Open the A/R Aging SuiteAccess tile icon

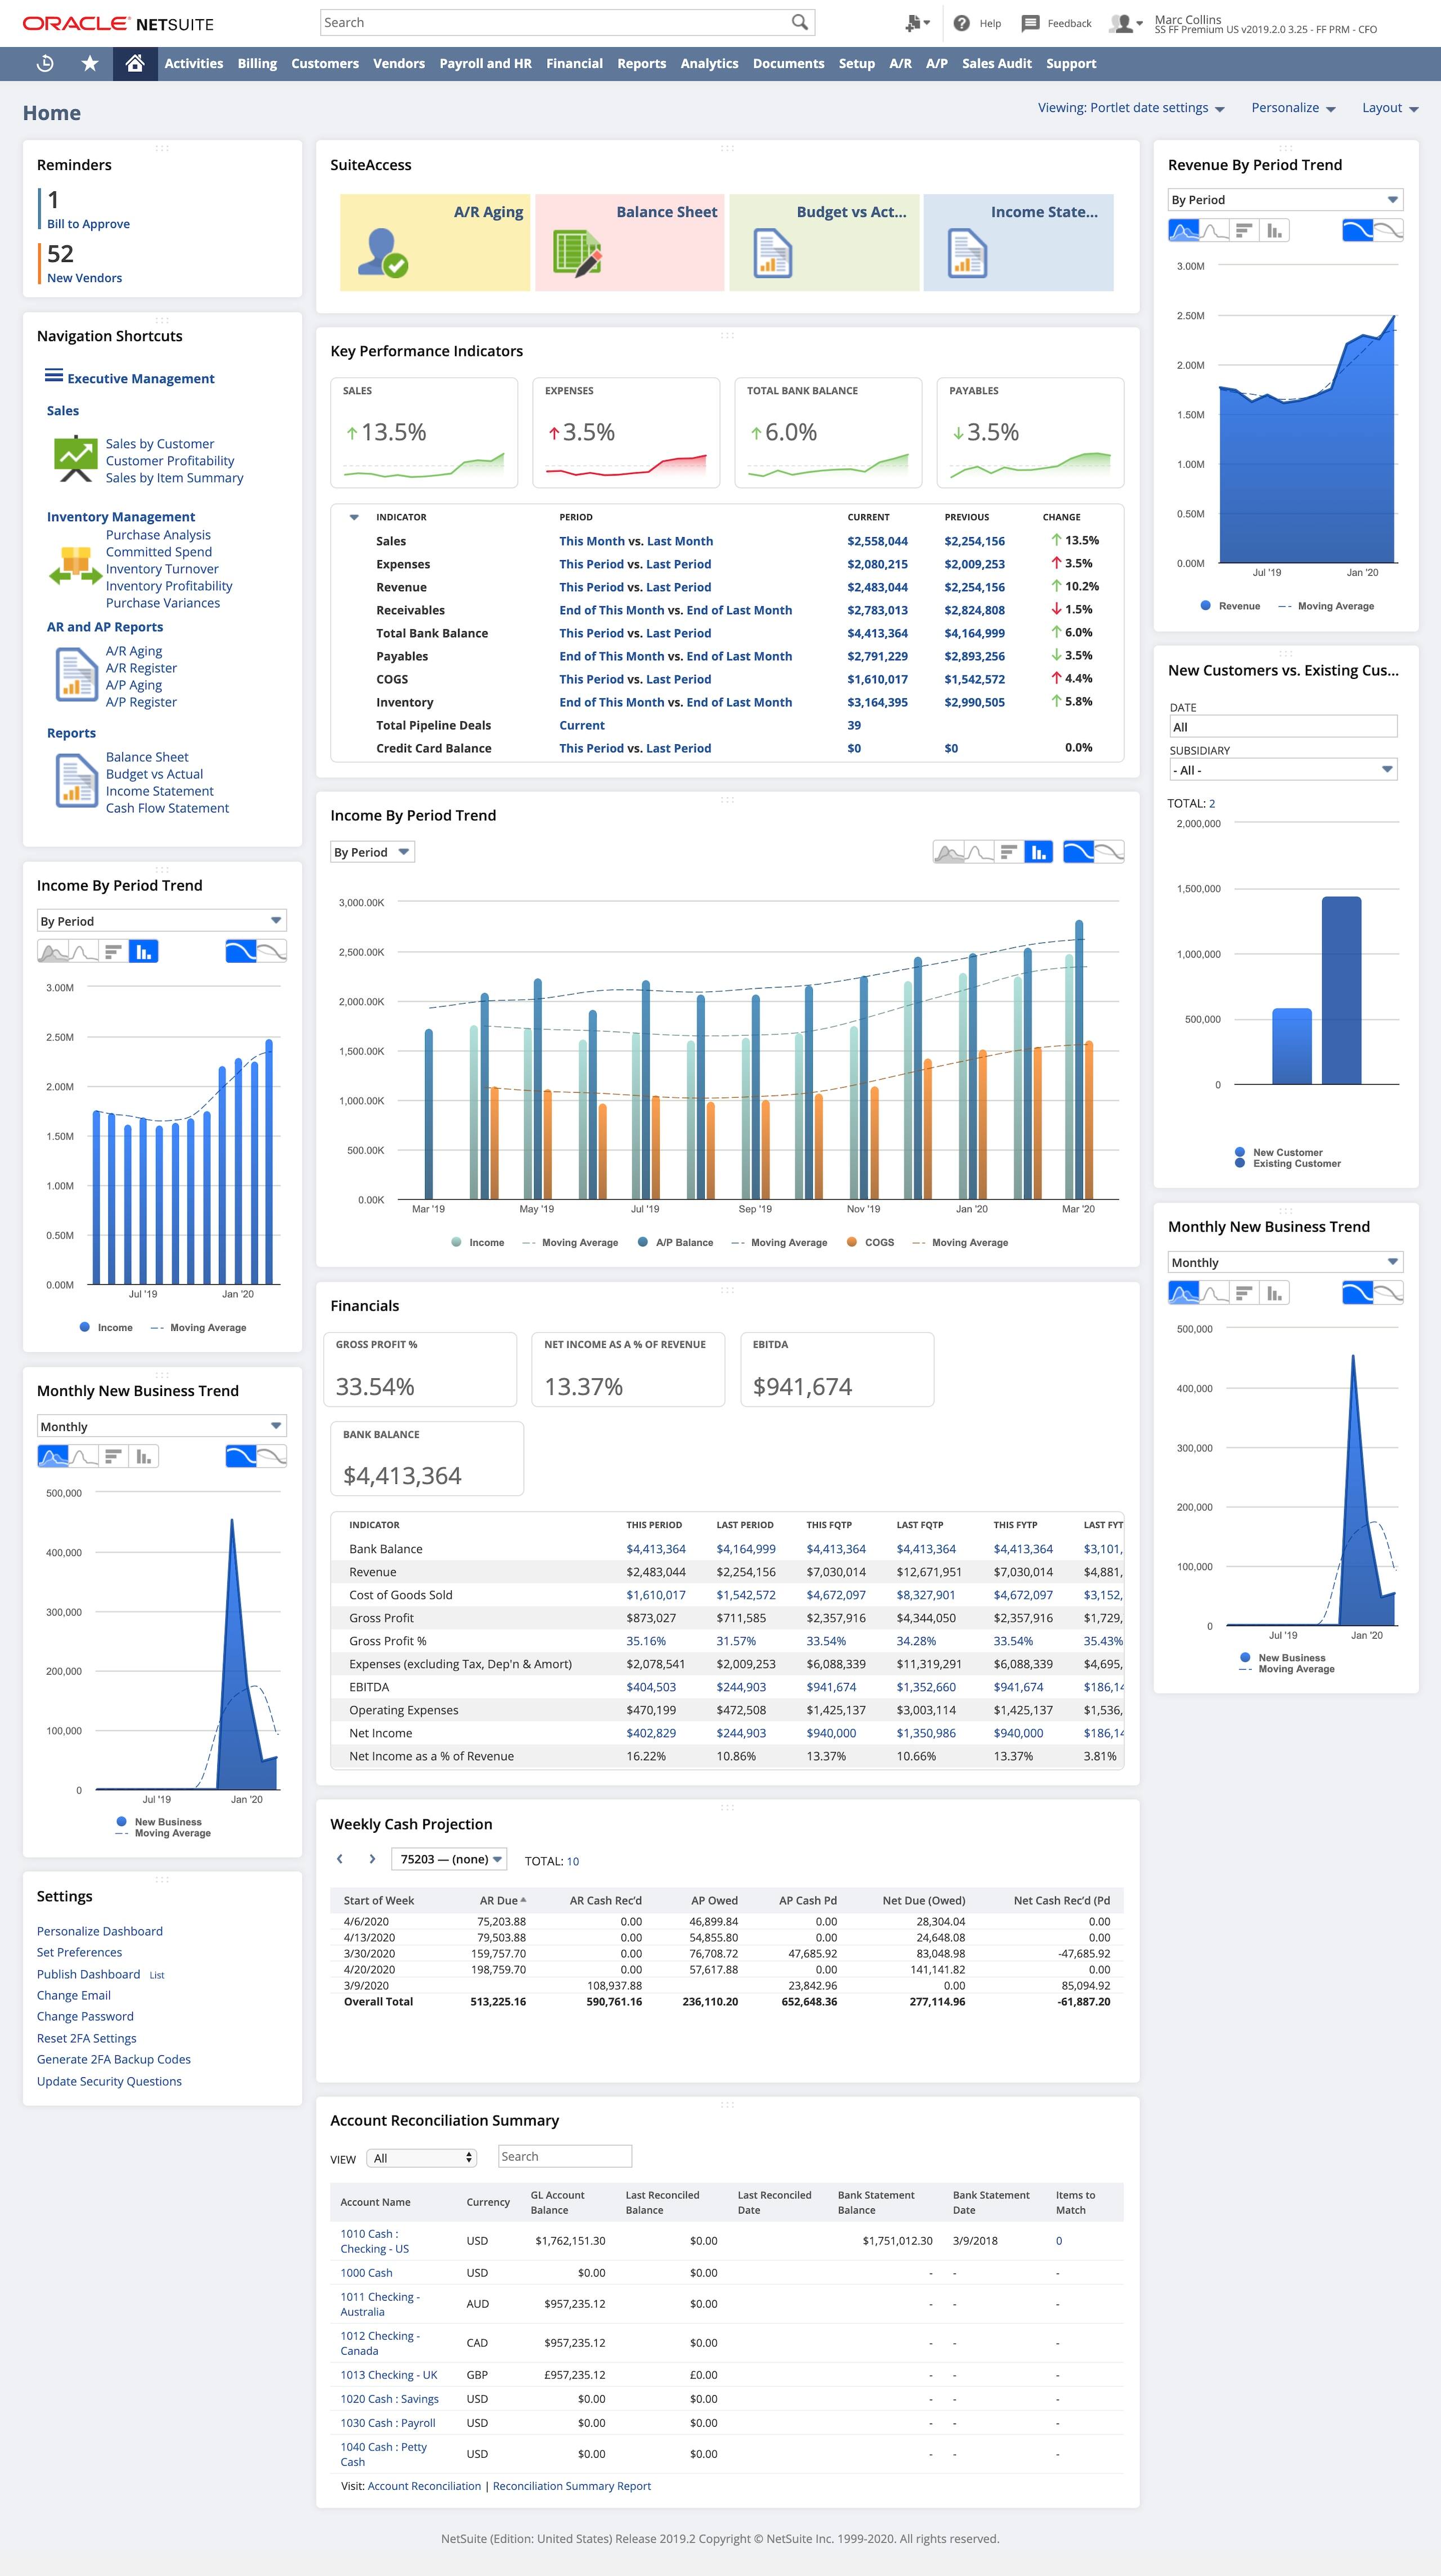click(x=382, y=253)
